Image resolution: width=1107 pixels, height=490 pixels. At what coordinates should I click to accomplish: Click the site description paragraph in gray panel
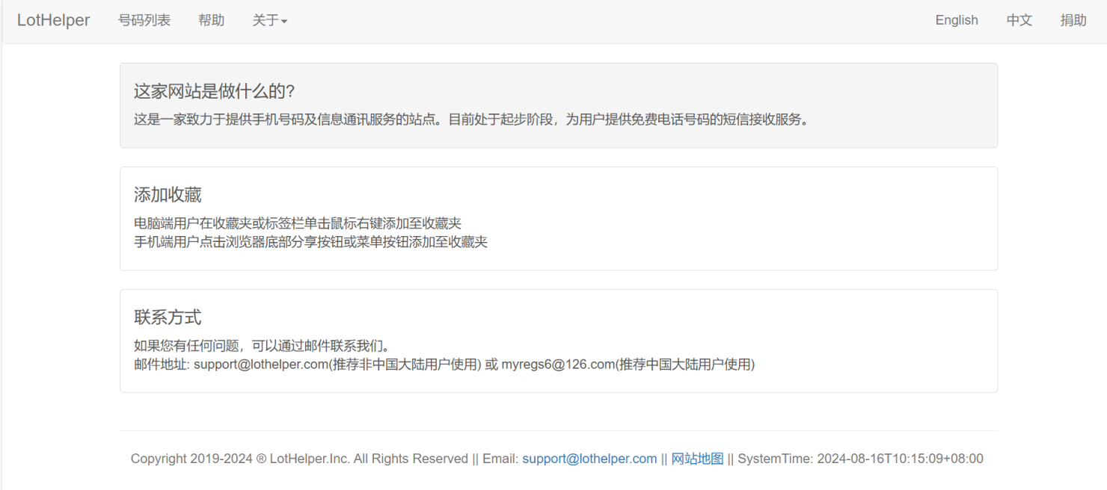[472, 120]
